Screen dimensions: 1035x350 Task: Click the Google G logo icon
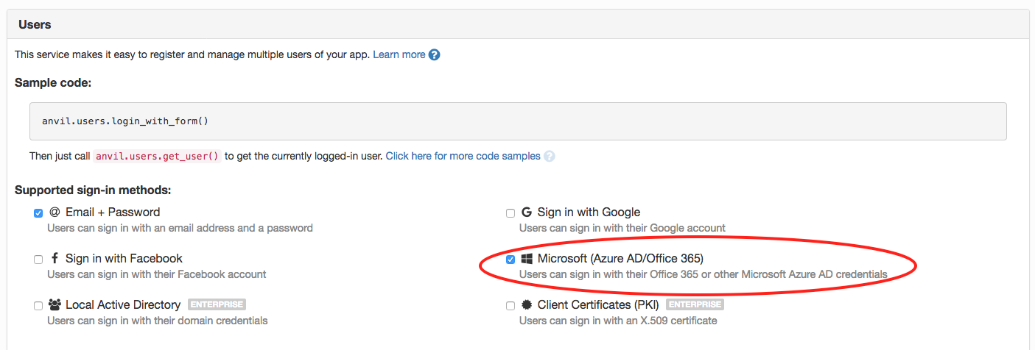click(x=527, y=213)
